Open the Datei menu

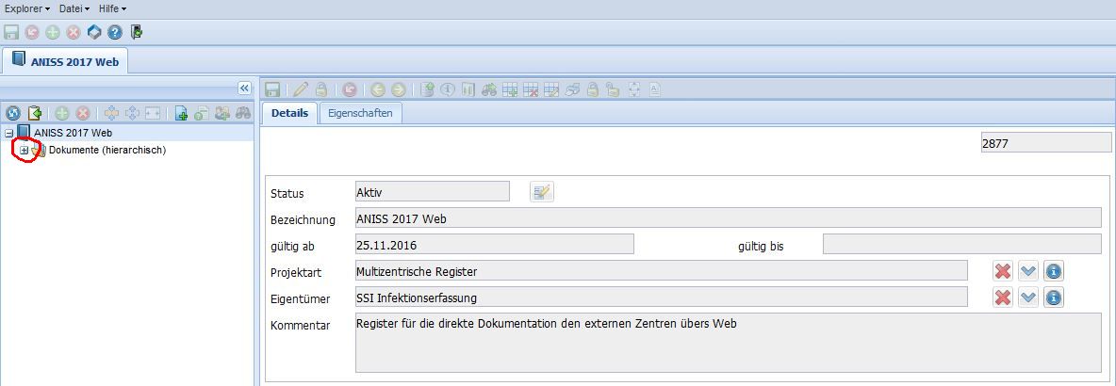(74, 8)
